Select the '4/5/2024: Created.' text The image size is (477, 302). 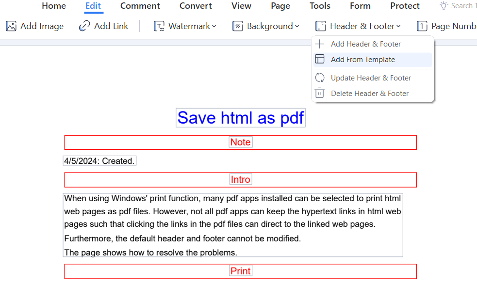(99, 161)
